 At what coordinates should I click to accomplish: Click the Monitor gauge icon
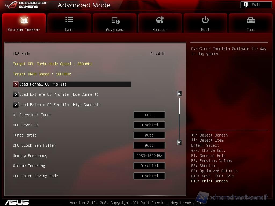coord(160,20)
